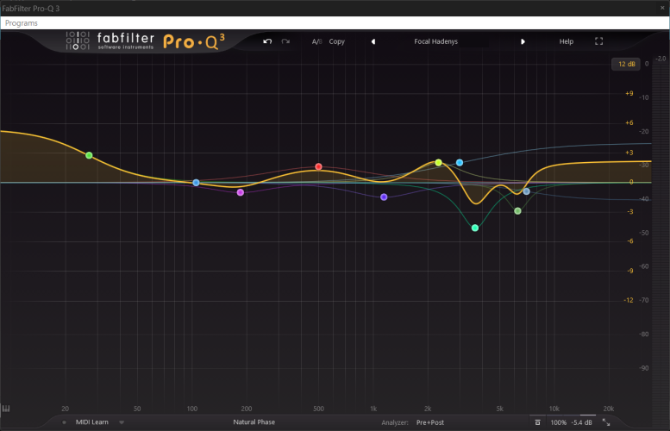This screenshot has height=431, width=670.
Task: Go to previous preset with left arrow
Action: (373, 41)
